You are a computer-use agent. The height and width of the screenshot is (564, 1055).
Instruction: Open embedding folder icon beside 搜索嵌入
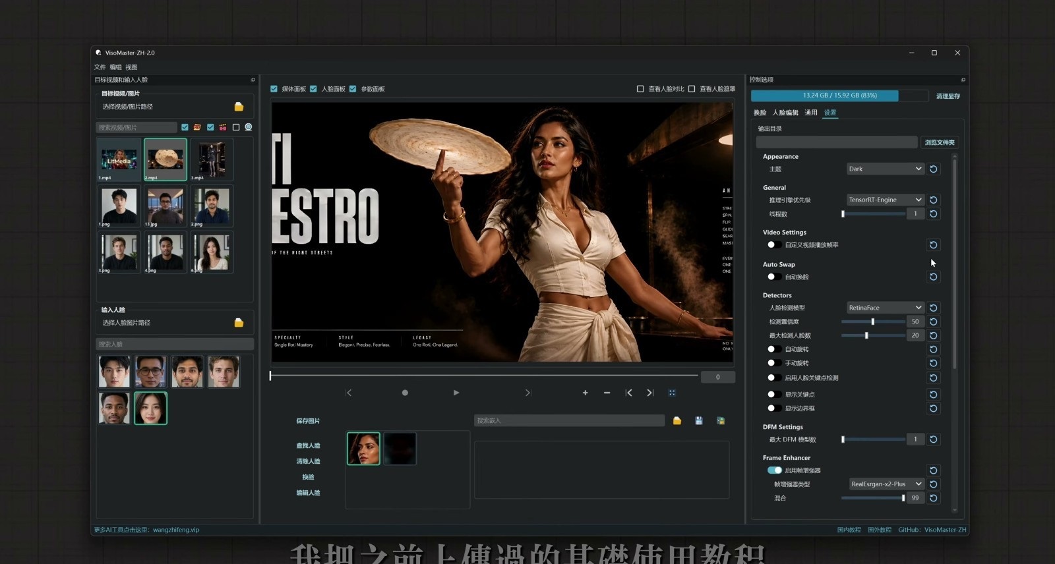[x=677, y=420]
